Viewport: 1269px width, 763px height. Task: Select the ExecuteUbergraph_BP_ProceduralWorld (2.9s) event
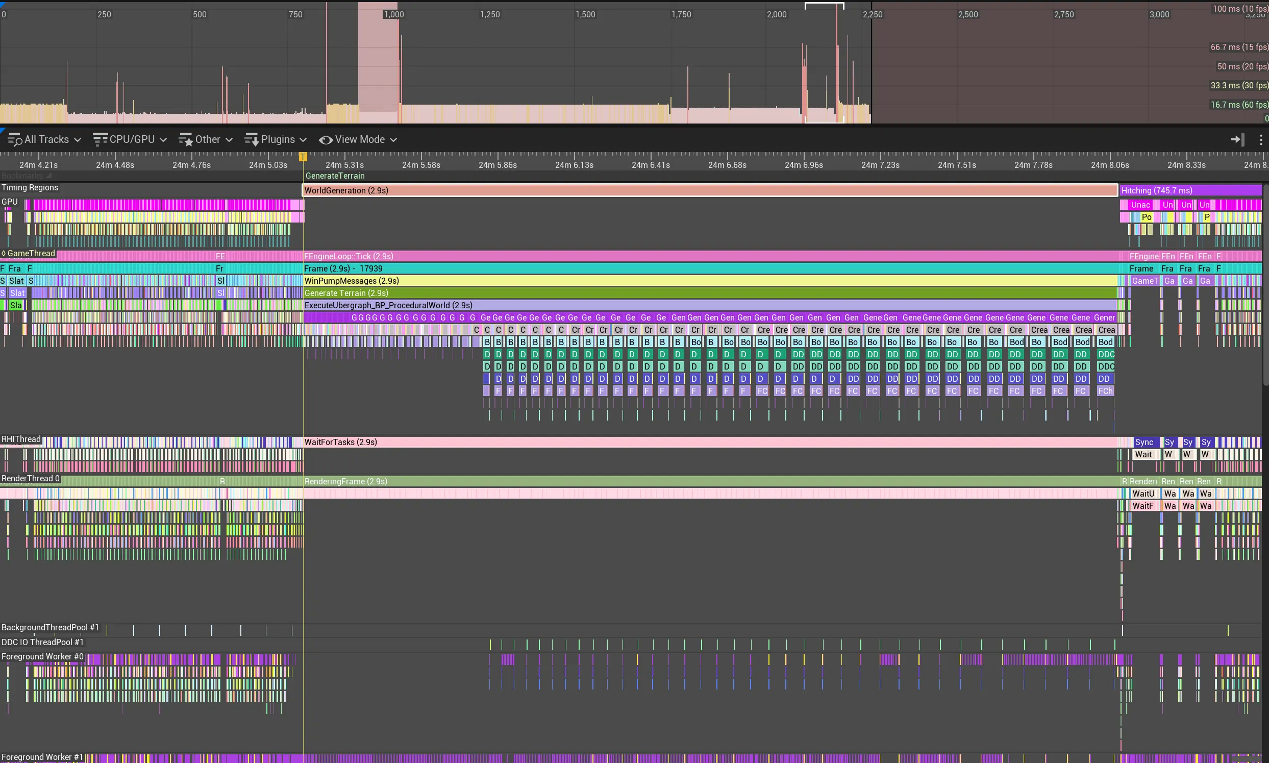coord(710,305)
